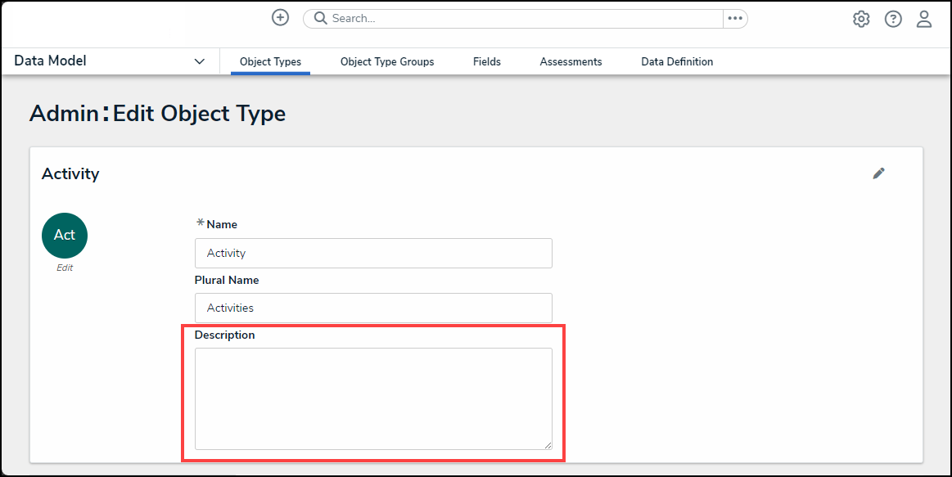
Task: Click the Plural Name field
Action: click(373, 308)
